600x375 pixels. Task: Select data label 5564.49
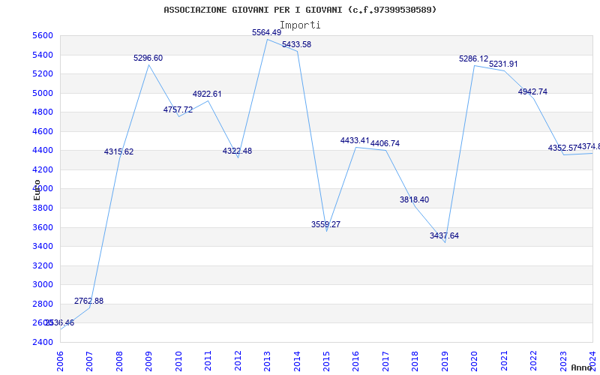point(267,33)
